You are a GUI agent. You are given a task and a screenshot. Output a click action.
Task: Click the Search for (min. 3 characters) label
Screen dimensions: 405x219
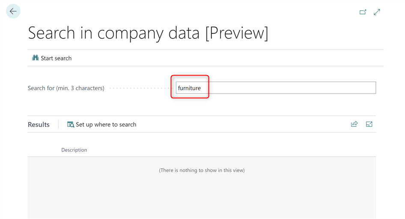[x=66, y=88]
